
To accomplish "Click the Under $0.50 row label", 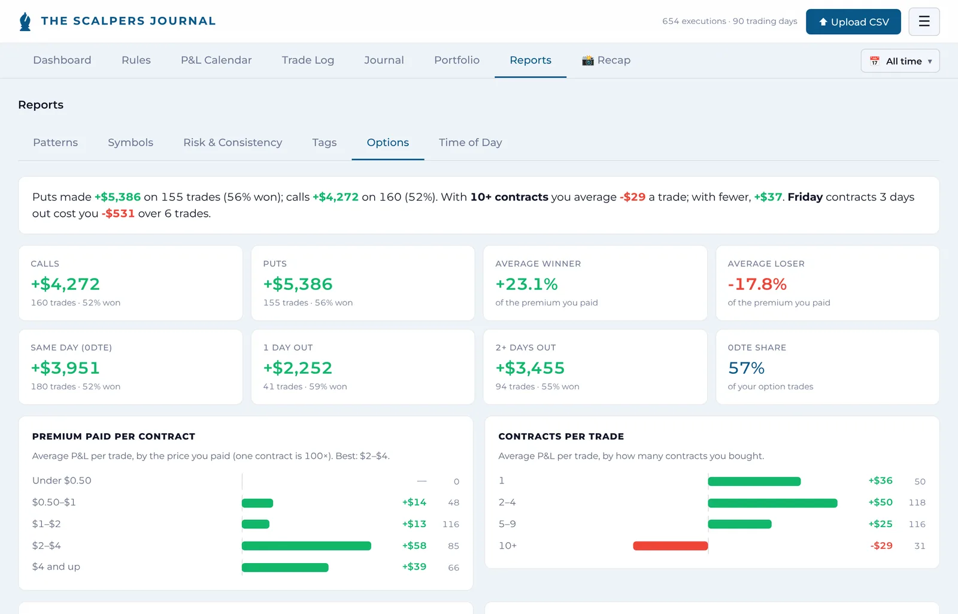I will coord(62,480).
